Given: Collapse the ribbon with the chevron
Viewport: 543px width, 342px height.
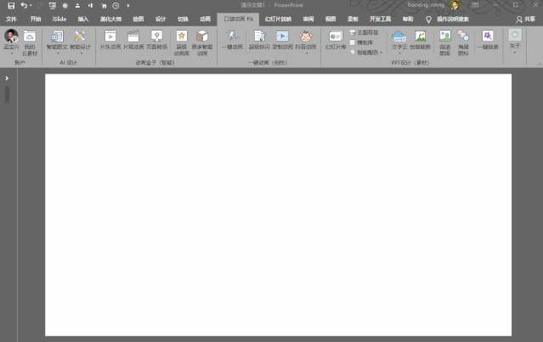Looking at the screenshot, I should [x=540, y=64].
